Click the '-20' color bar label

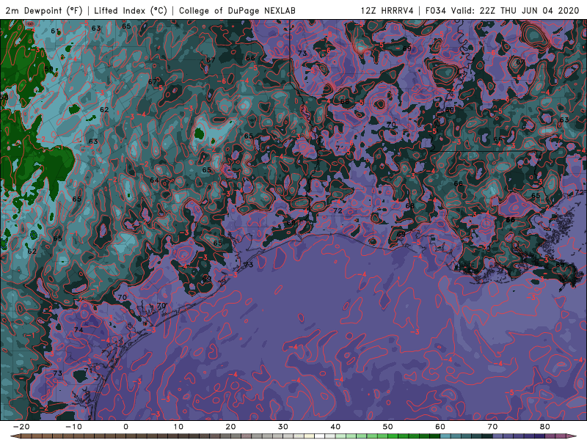point(21,427)
